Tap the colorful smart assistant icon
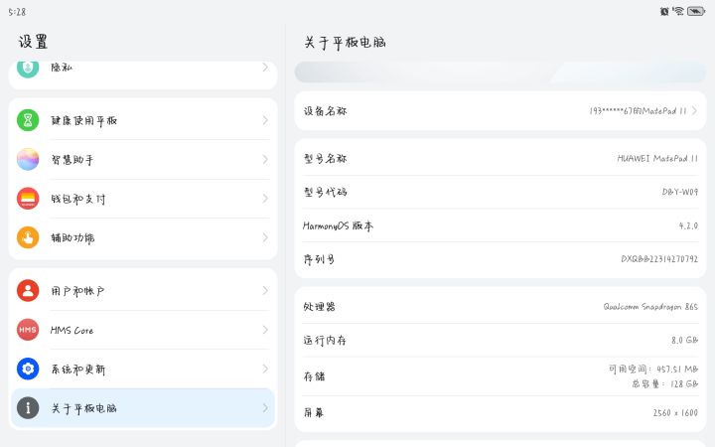This screenshot has width=715, height=447. [x=28, y=159]
